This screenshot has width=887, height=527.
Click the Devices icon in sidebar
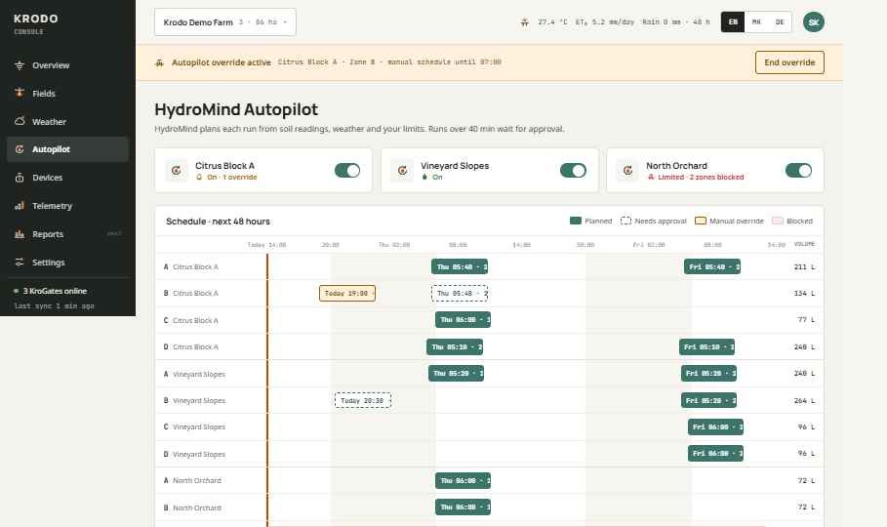point(20,178)
